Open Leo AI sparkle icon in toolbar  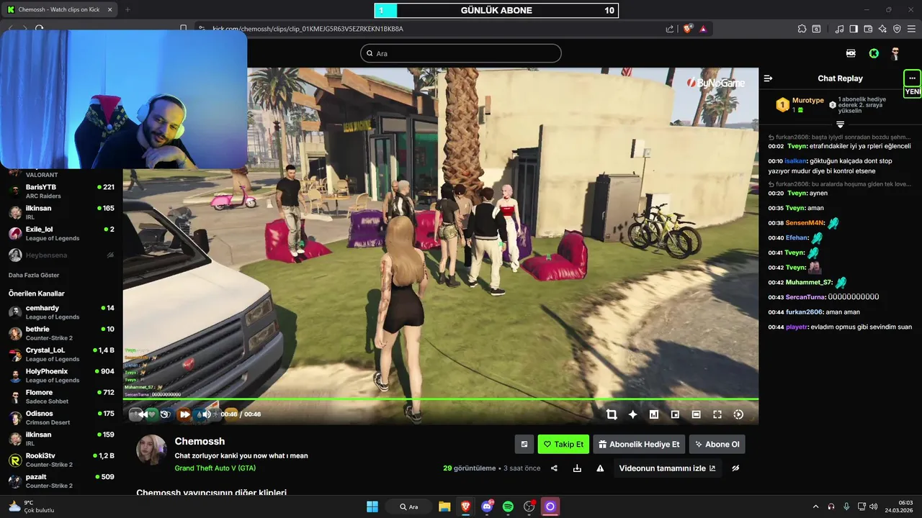pyautogui.click(x=882, y=29)
